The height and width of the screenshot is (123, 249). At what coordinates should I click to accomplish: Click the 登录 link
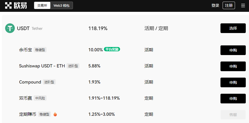[x=215, y=5]
